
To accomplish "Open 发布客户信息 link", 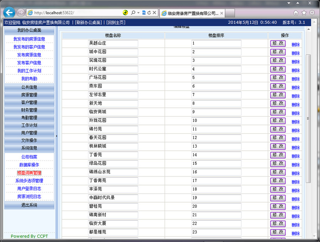I will click(x=29, y=63).
